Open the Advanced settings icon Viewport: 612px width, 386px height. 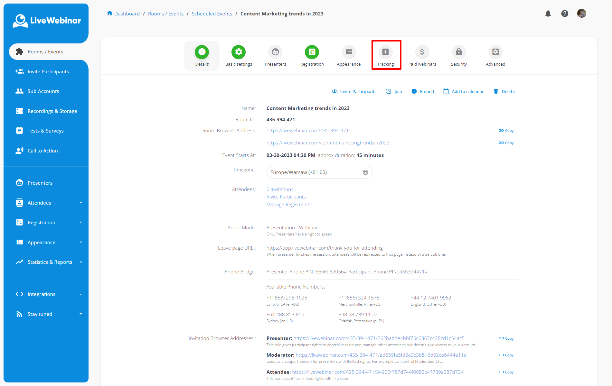[495, 52]
